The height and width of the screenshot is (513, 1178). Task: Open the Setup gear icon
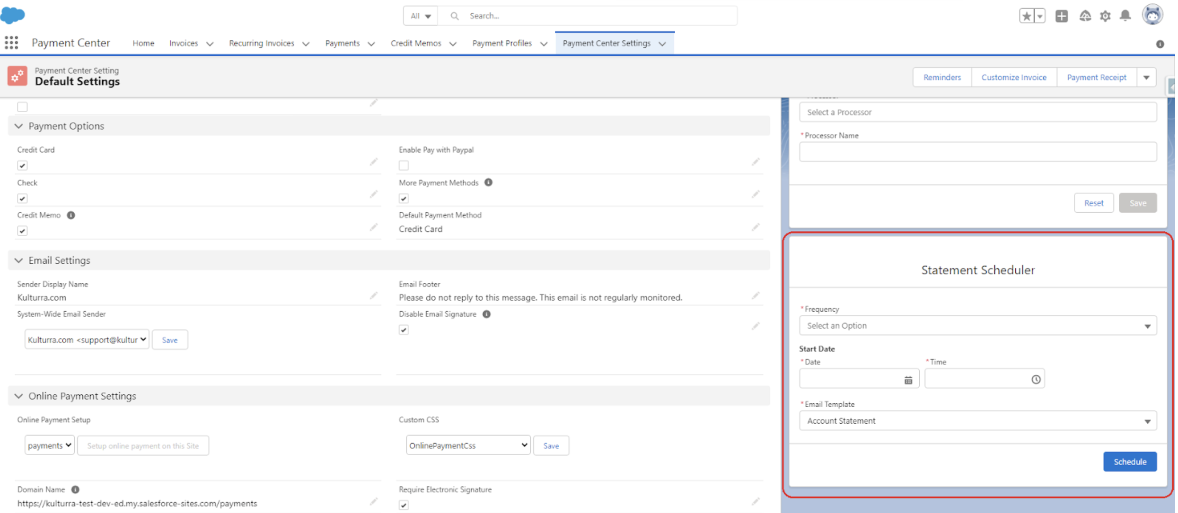click(1104, 16)
